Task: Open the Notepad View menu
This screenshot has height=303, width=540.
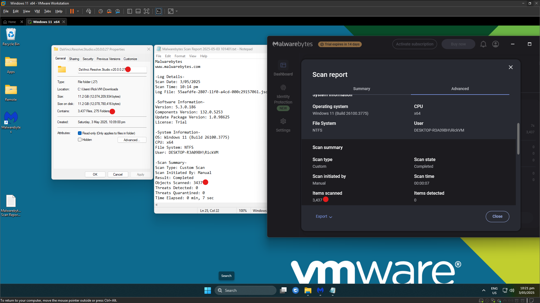Action: (x=193, y=56)
